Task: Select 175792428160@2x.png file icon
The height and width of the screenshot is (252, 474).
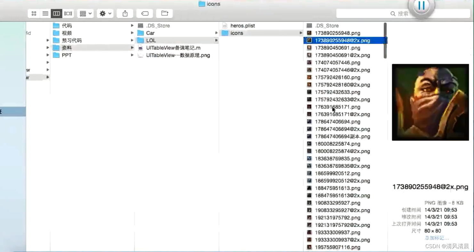Action: point(309,85)
